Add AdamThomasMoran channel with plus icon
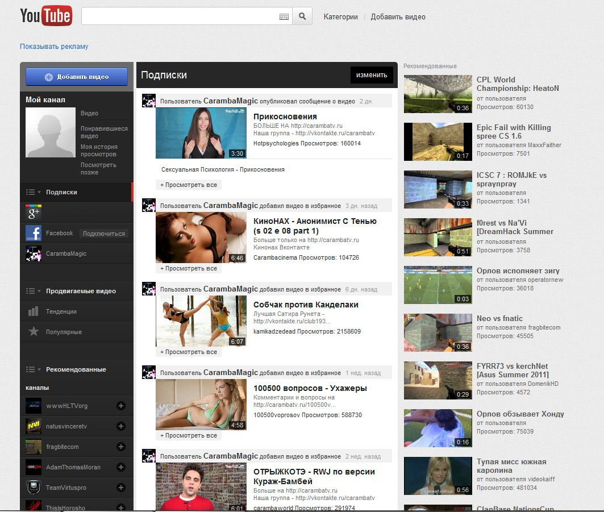Screen dimensions: 604x512 (121, 467)
